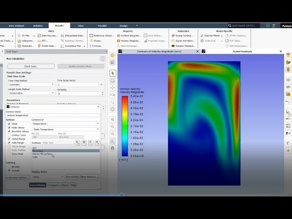Screen dimensions: 292x219
Task: Click the fit-to-window zoom icon
Action: point(113,119)
